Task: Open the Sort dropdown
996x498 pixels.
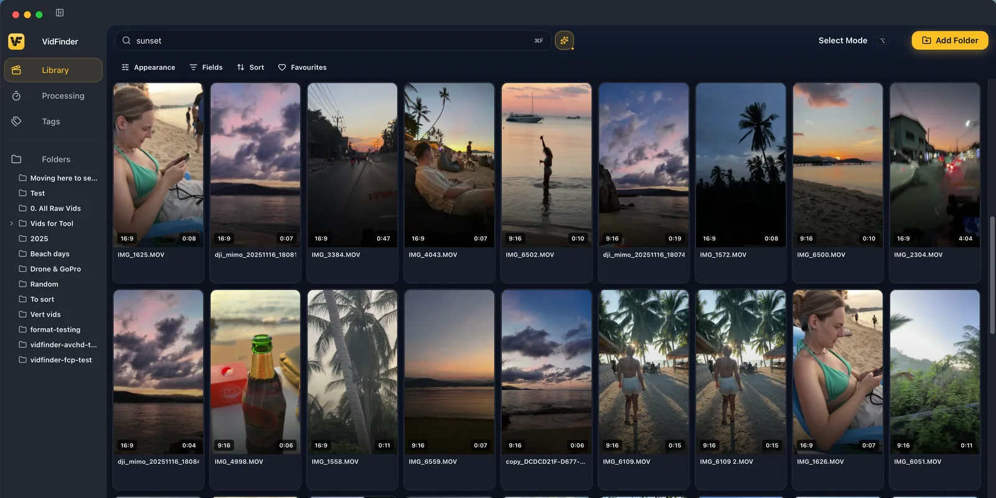Action: 250,67
